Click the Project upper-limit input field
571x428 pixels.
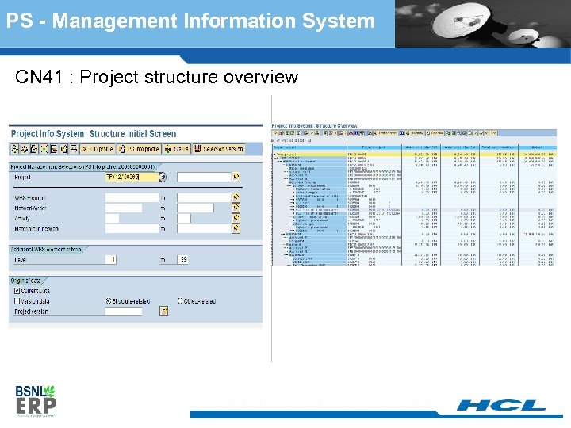coord(204,177)
